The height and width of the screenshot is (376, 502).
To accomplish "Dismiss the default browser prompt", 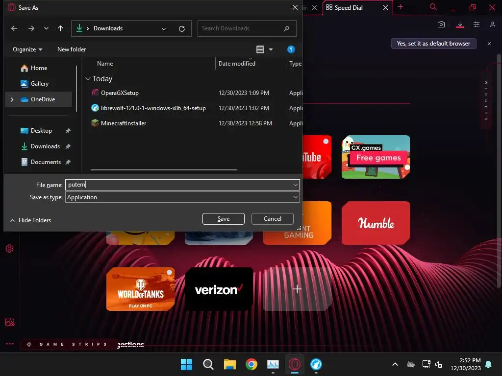I will (x=489, y=44).
